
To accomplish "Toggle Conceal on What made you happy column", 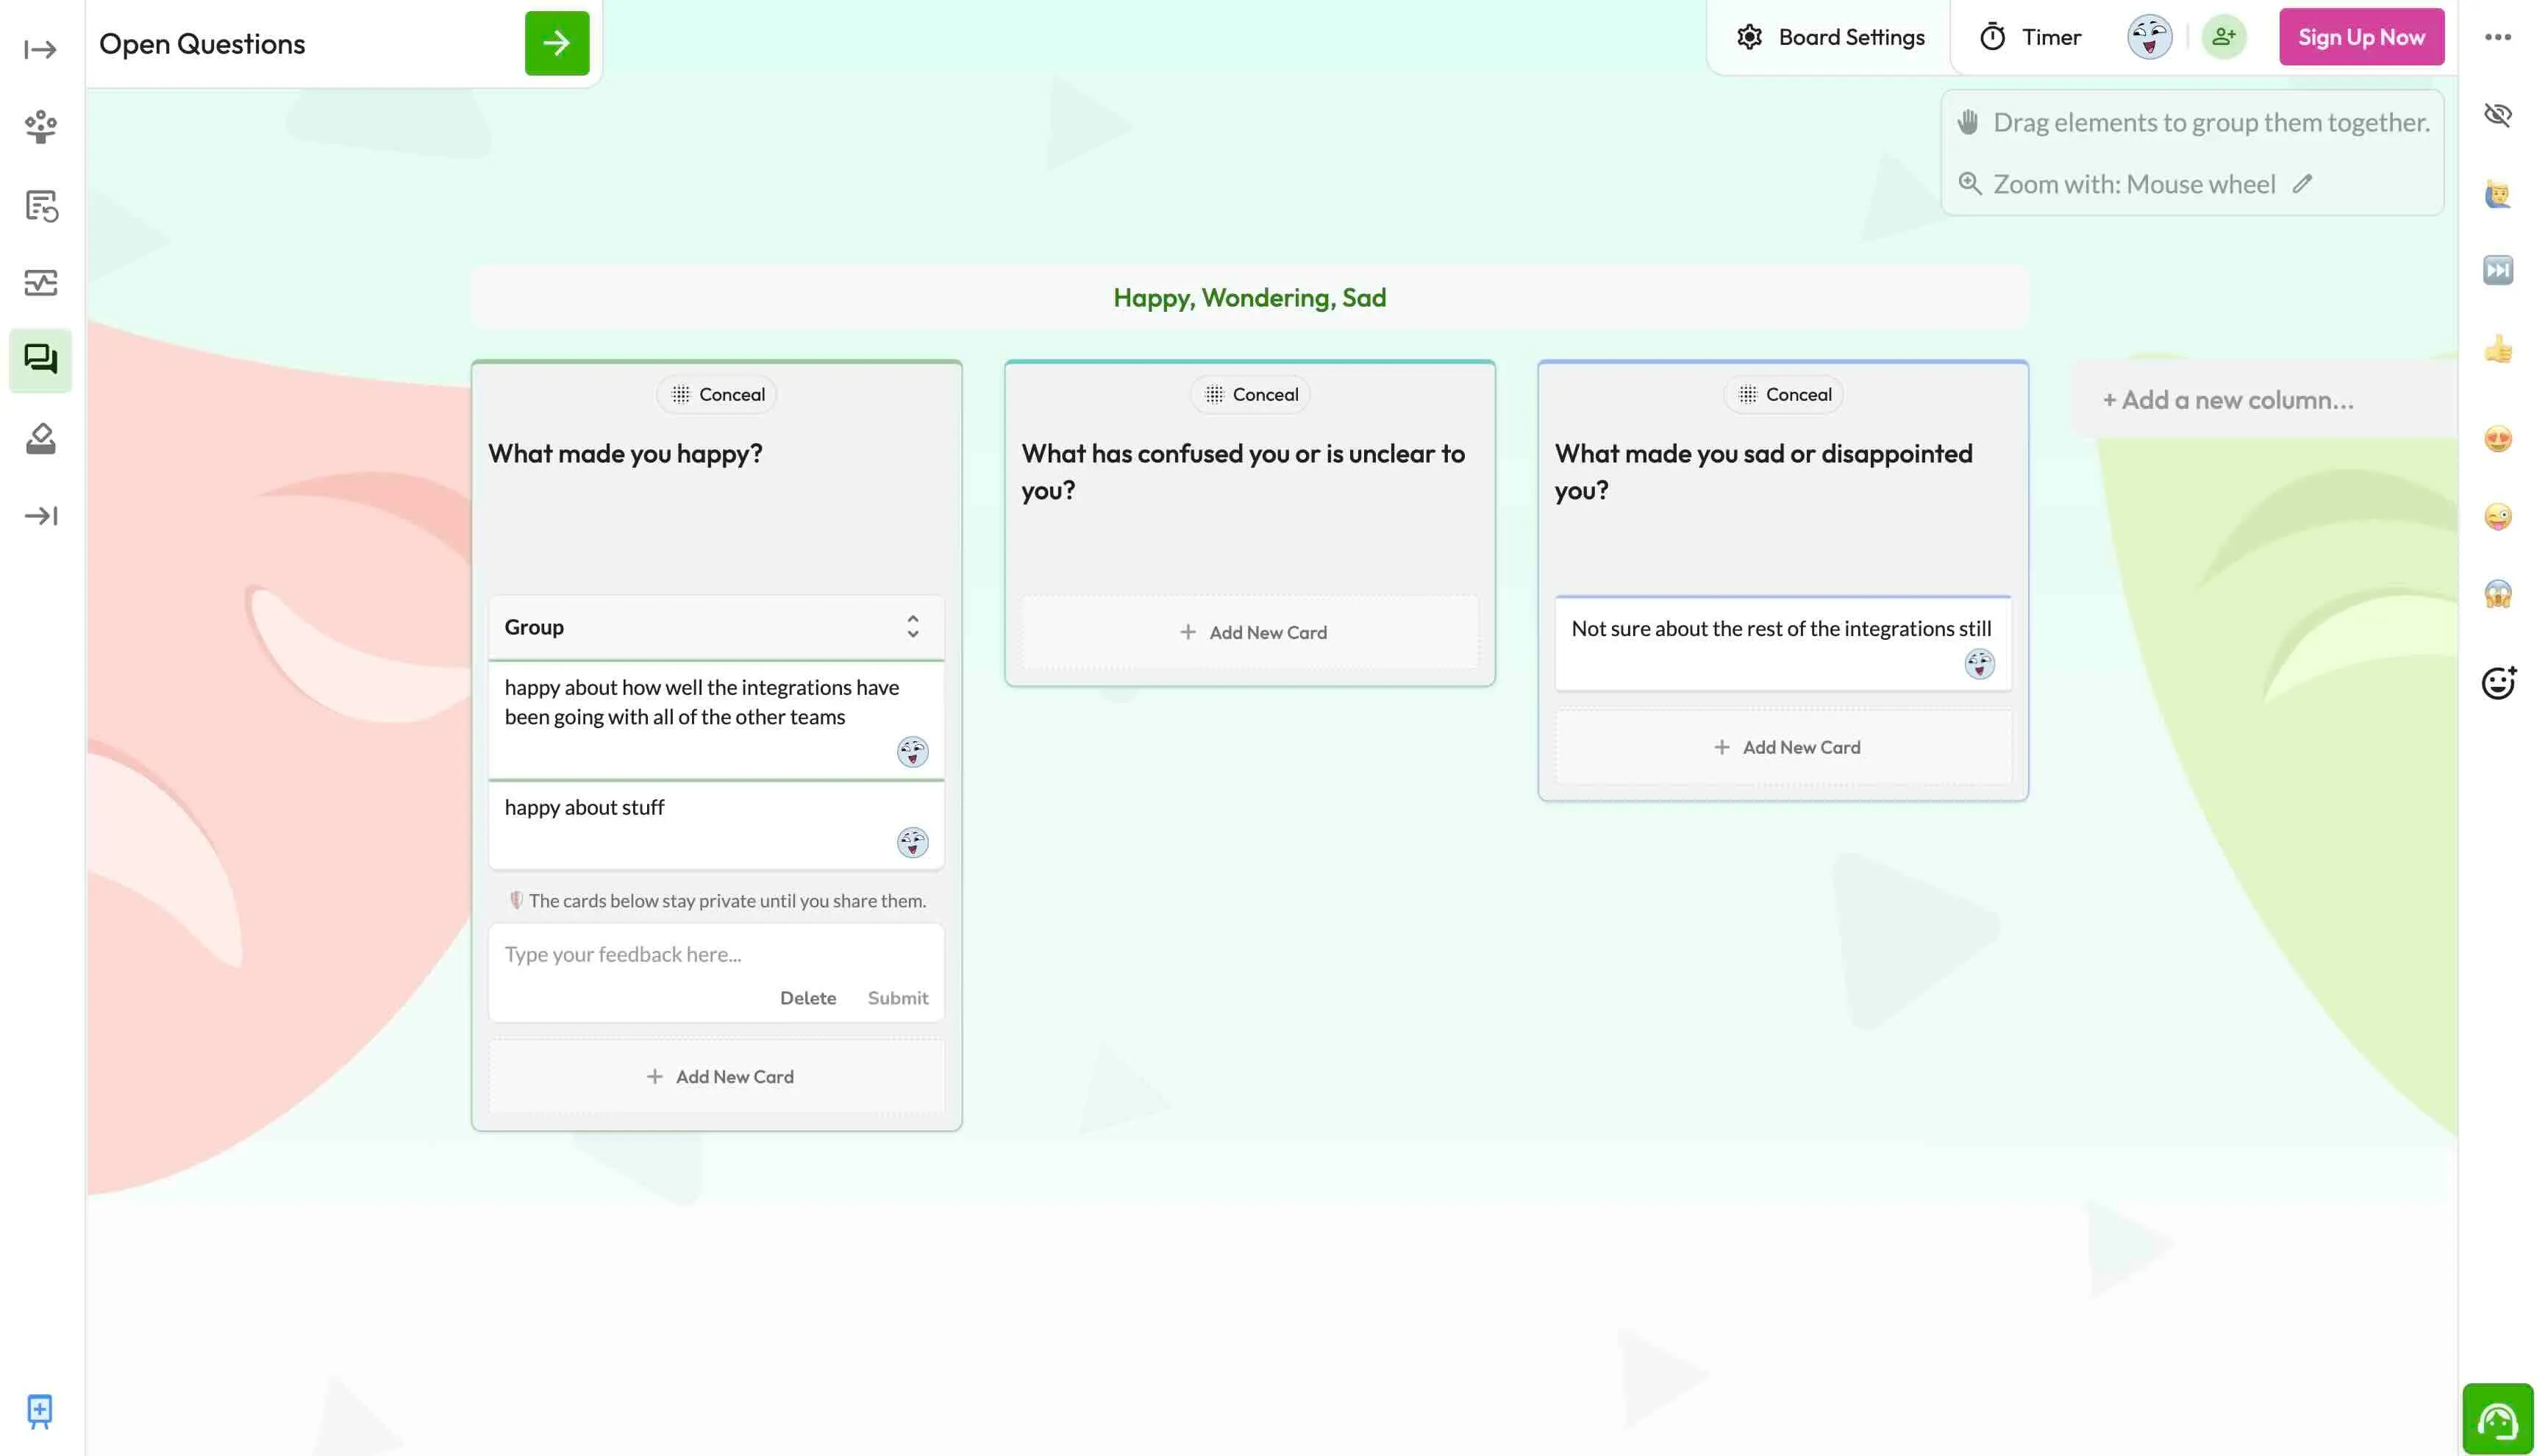I will (x=717, y=394).
